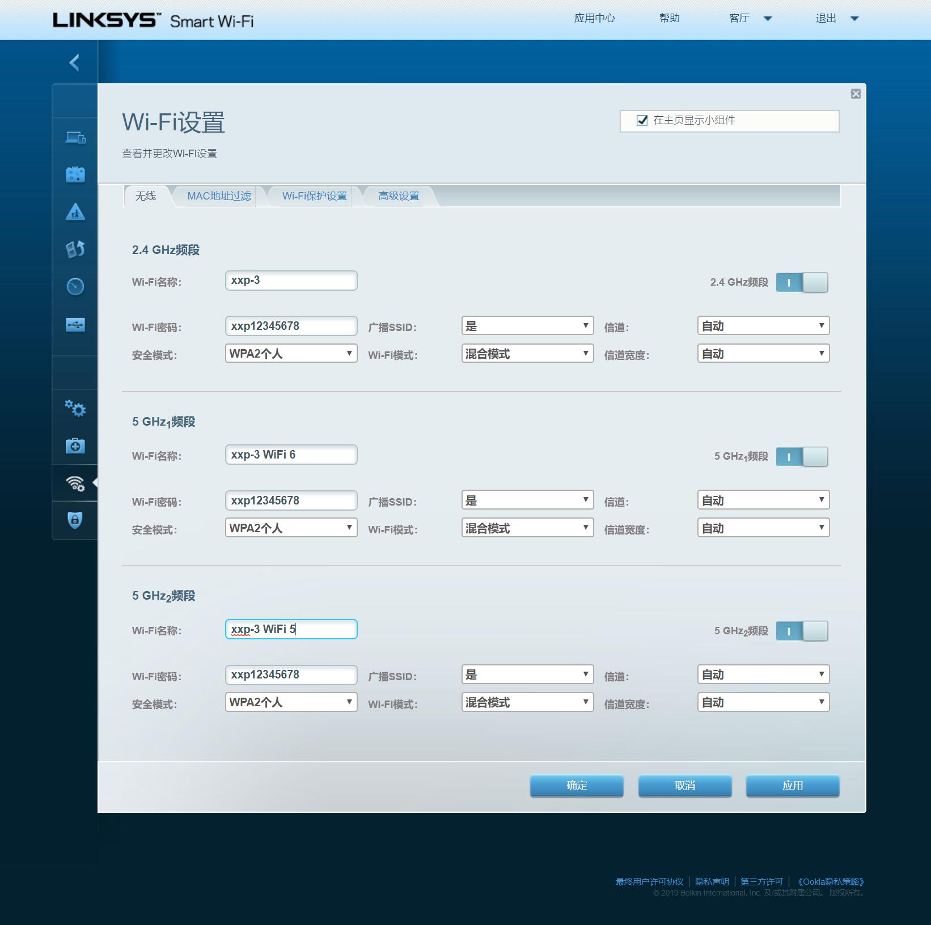
Task: Open 2.4 GHz Wi-Fi模式 dropdown
Action: click(528, 354)
